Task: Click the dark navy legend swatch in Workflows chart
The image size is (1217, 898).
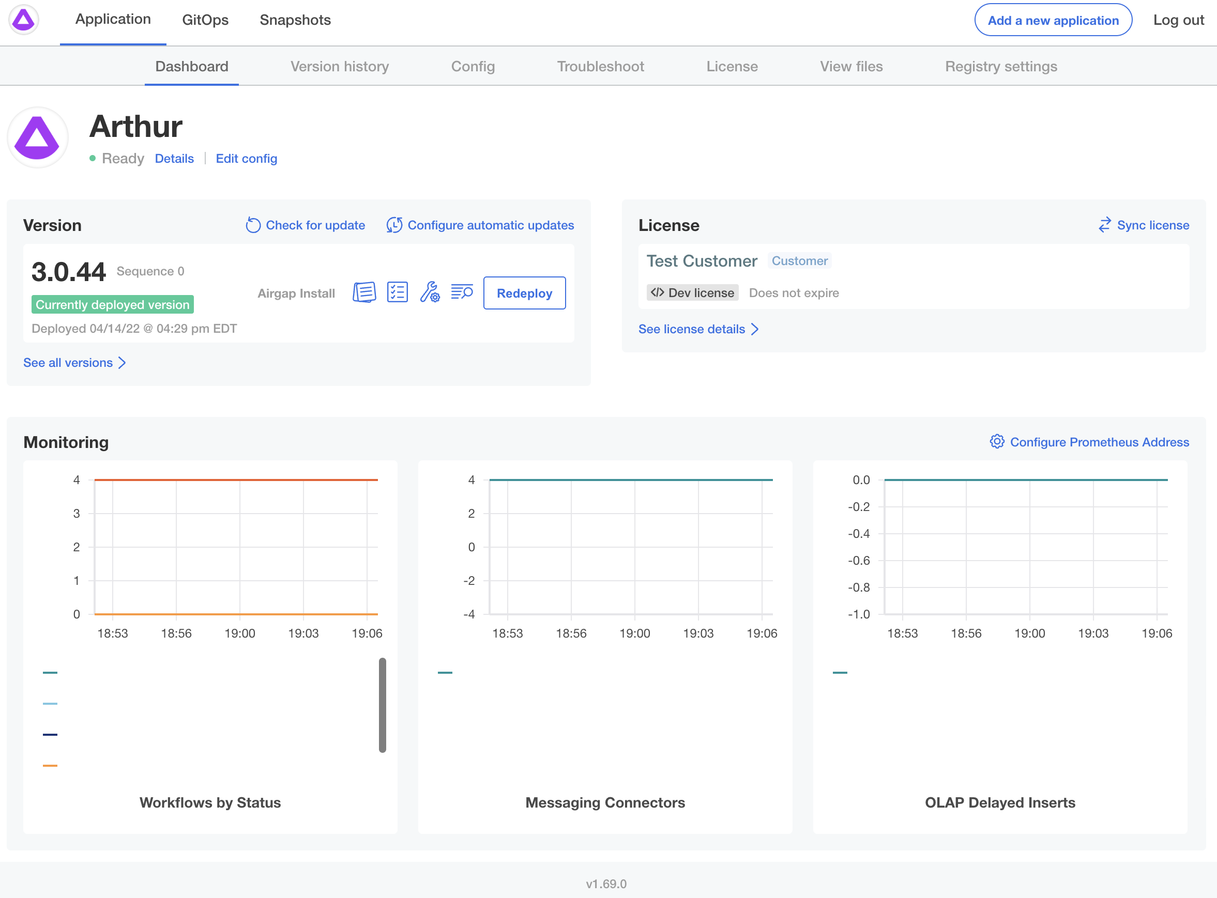Action: click(x=50, y=734)
